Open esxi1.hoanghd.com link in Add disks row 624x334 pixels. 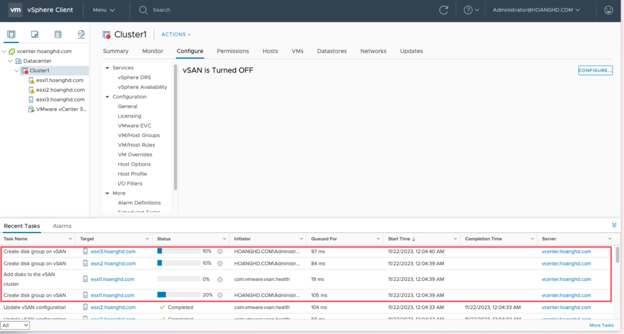[113, 279]
